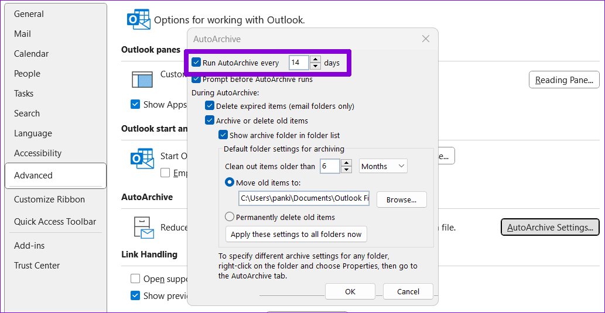This screenshot has width=605, height=313.
Task: Click the archive file path field
Action: (x=303, y=200)
